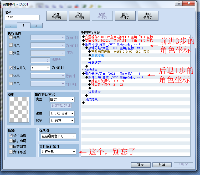Switch to event page tab 3
200x175 pixels.
point(36,26)
